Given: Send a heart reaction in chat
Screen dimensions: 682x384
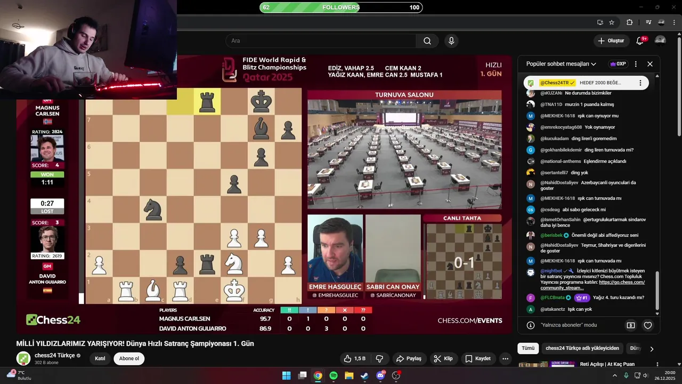Looking at the screenshot, I should click(648, 325).
